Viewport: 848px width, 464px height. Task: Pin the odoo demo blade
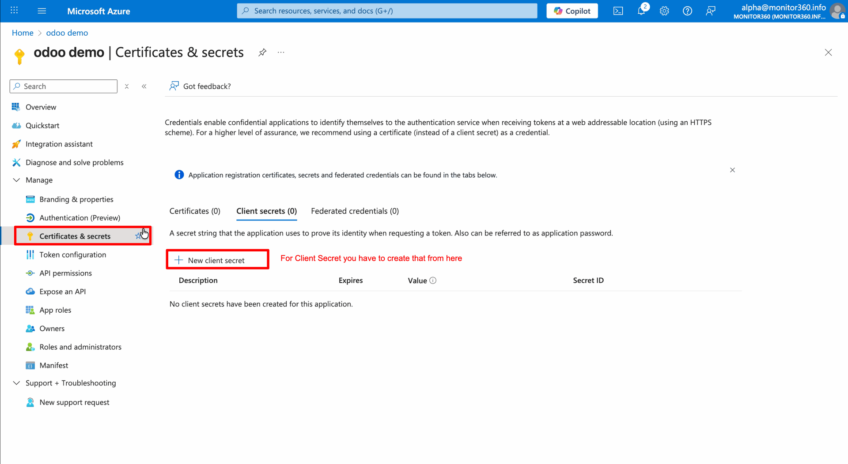click(262, 52)
